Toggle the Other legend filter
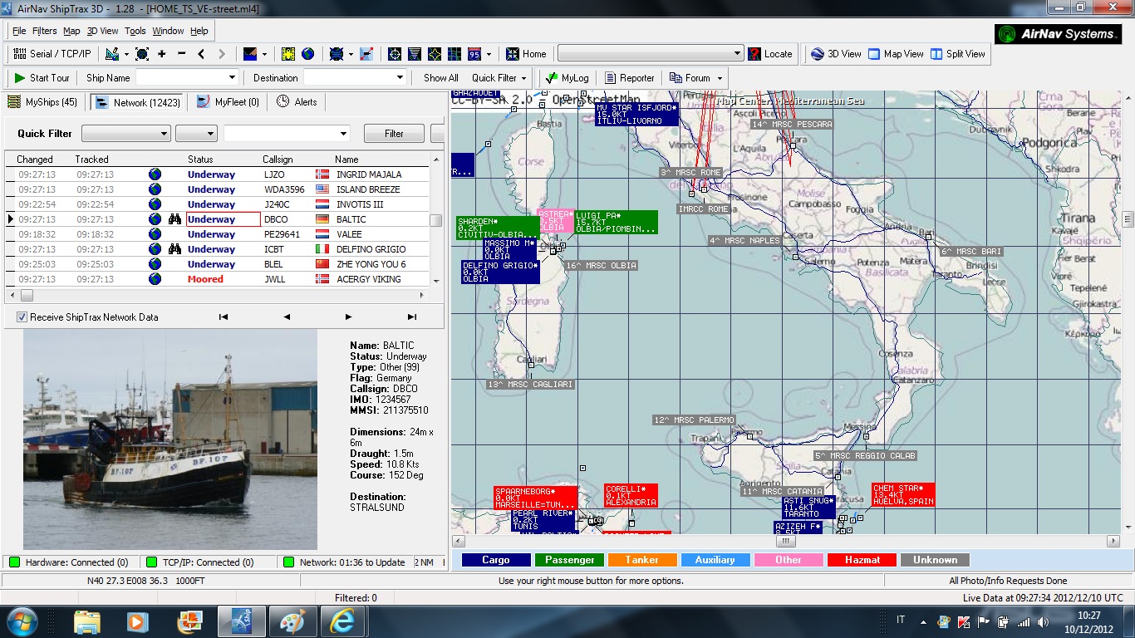1135x638 pixels. point(789,560)
